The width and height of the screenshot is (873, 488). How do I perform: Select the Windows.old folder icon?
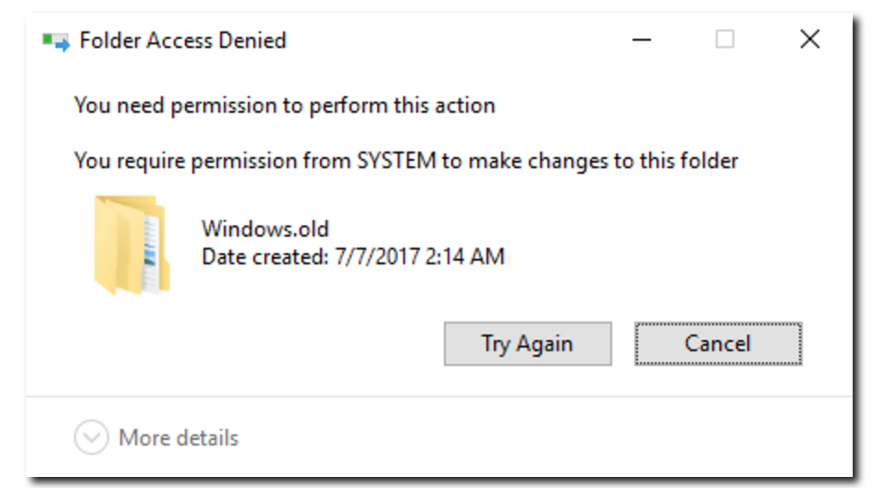coord(132,244)
